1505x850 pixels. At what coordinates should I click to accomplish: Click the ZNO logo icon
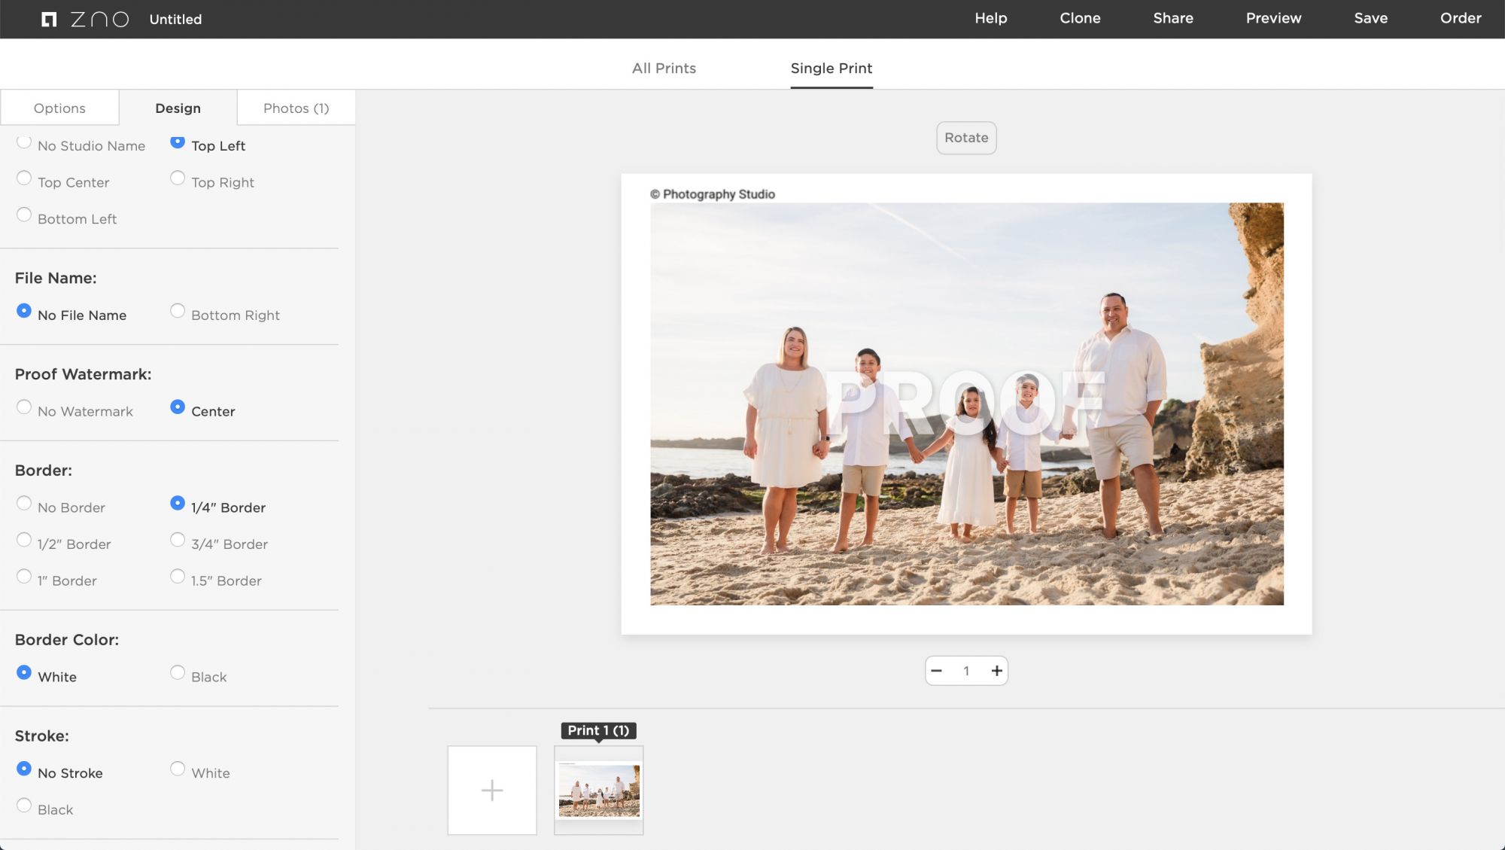49,19
